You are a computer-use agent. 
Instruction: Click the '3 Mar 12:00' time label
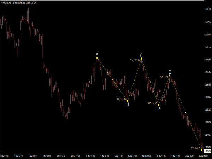(x=33, y=157)
